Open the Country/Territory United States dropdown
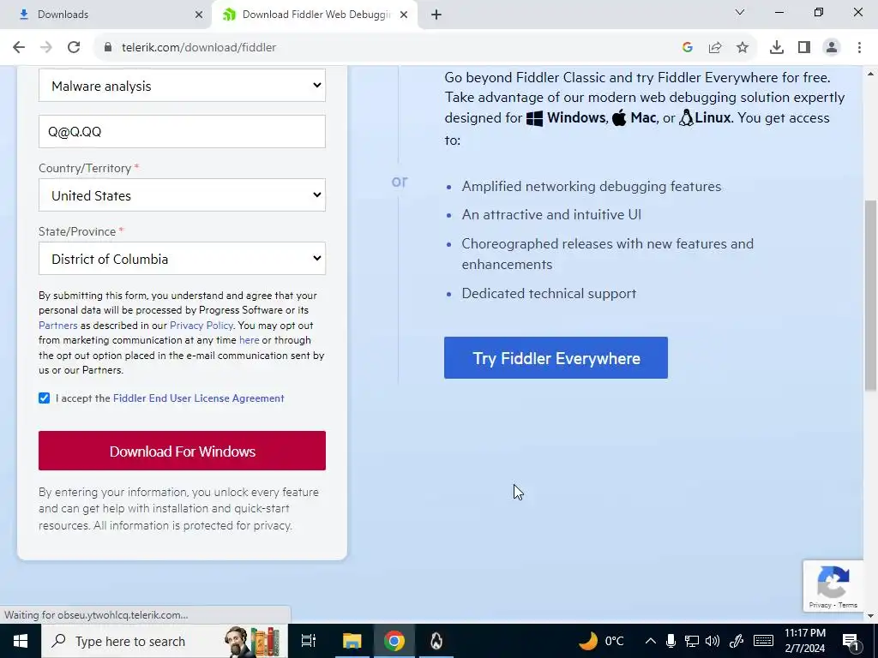The height and width of the screenshot is (658, 878). tap(182, 195)
